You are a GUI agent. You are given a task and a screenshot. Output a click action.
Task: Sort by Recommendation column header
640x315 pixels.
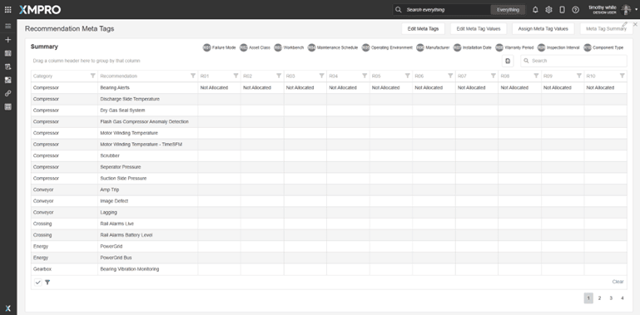click(x=119, y=76)
